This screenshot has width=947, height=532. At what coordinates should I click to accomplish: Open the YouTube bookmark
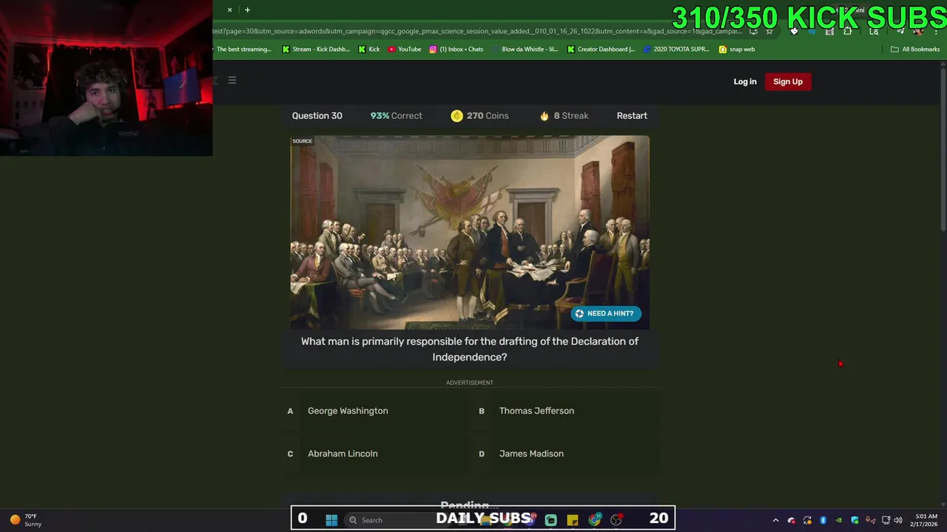pos(405,50)
